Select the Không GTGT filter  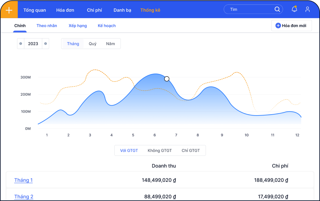pyautogui.click(x=160, y=151)
